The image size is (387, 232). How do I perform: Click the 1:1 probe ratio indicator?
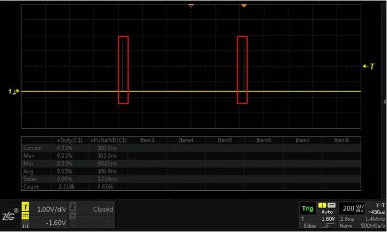coord(25,226)
